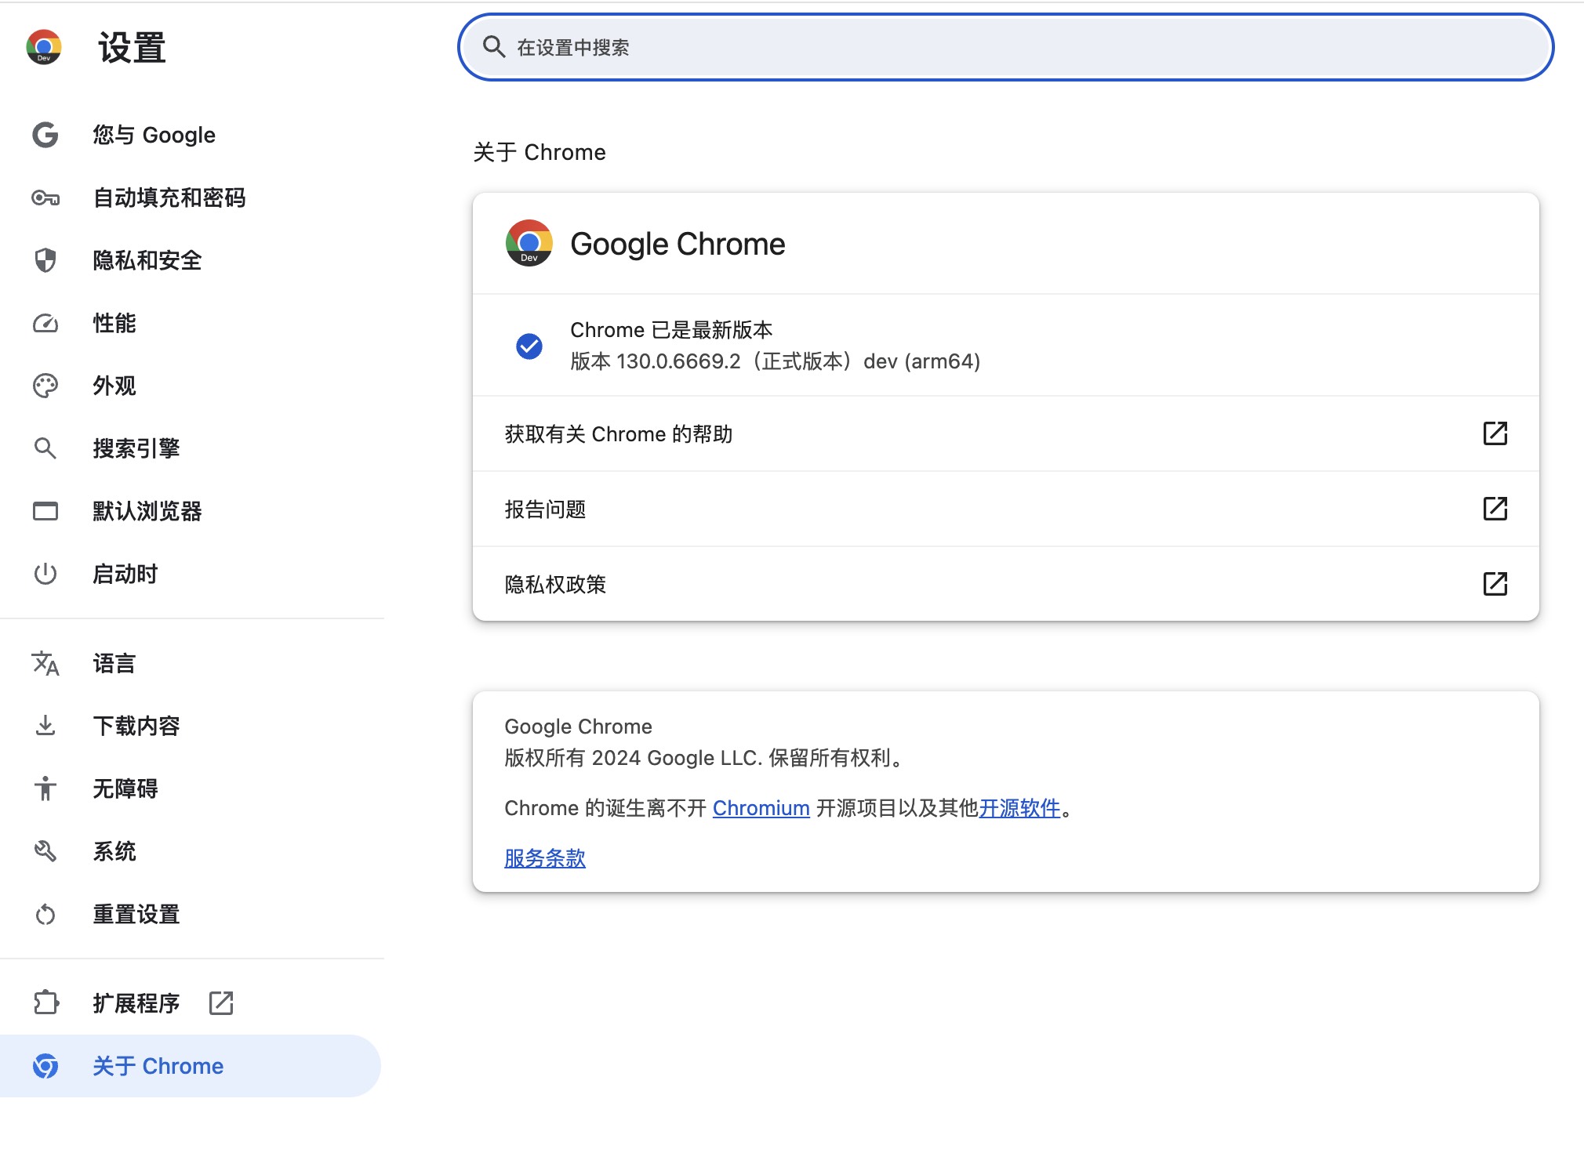Click the search magnifier icon in search bar
The image size is (1584, 1160).
(x=493, y=47)
